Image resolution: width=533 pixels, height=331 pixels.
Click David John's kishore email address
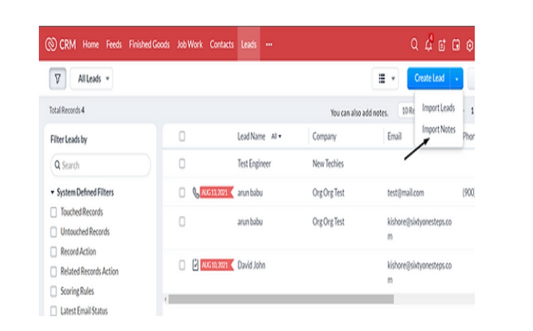419,272
